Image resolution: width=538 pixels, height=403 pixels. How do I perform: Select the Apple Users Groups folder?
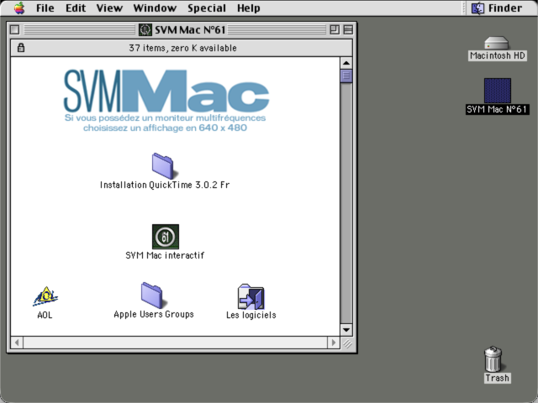point(154,296)
